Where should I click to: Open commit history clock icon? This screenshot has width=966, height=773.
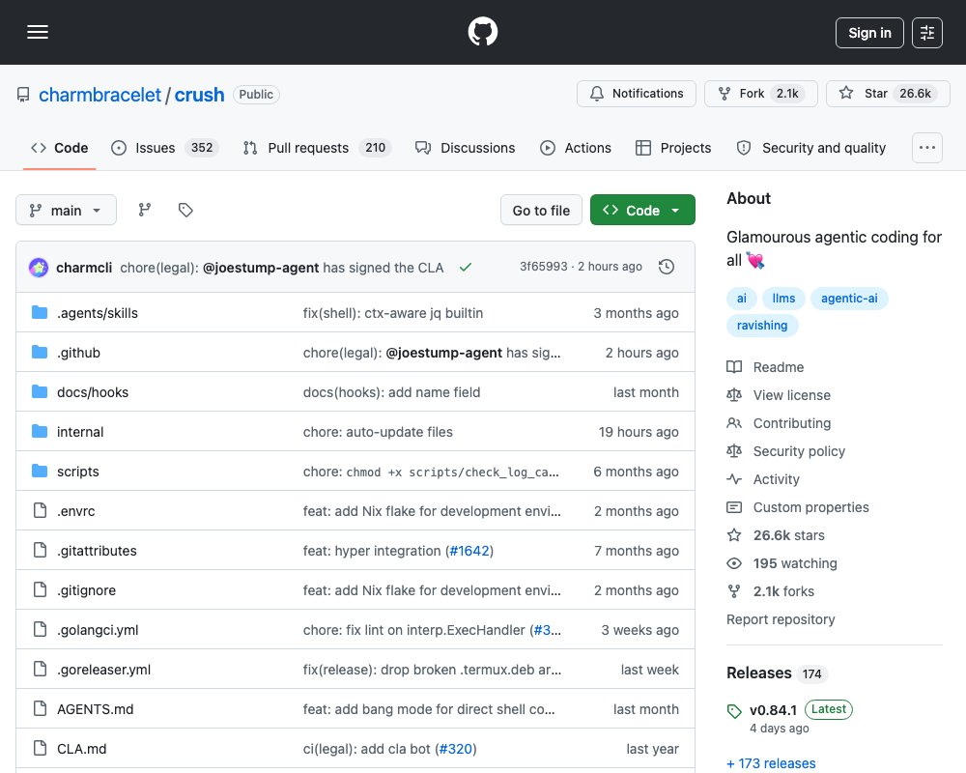pyautogui.click(x=666, y=267)
